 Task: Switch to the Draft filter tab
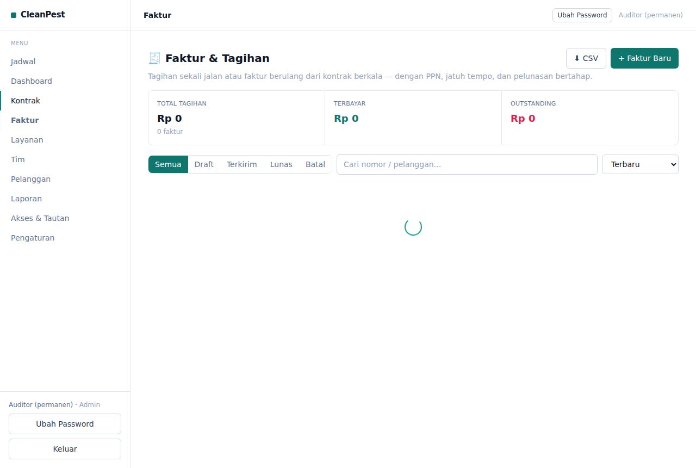coord(204,164)
